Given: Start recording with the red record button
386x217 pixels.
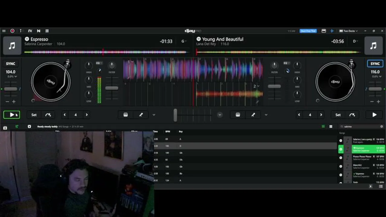Looking at the screenshot, I should pos(12,31).
